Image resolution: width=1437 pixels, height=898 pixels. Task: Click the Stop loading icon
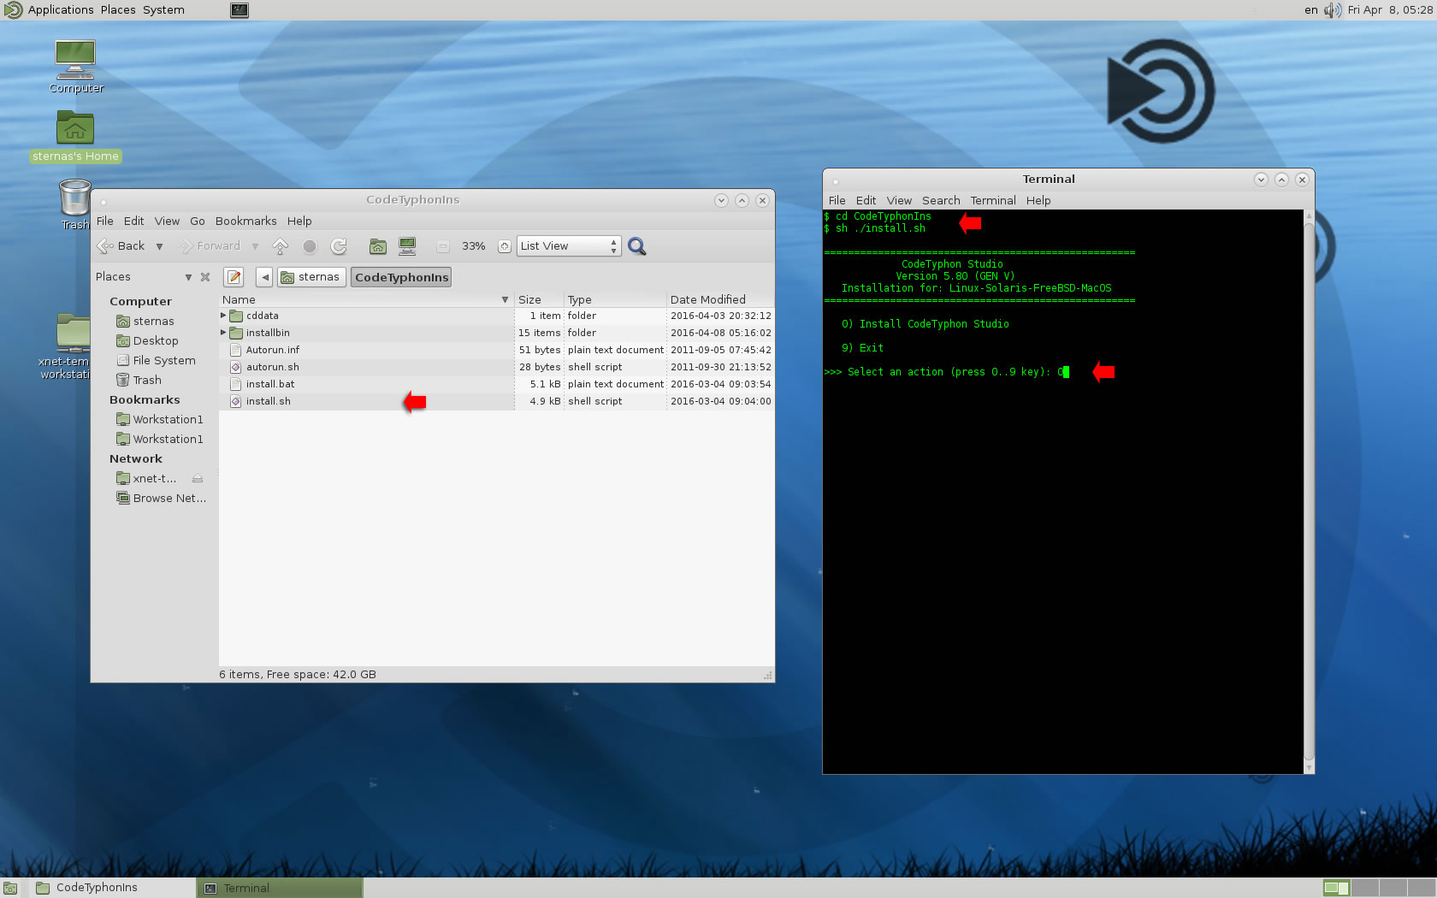[x=310, y=246]
